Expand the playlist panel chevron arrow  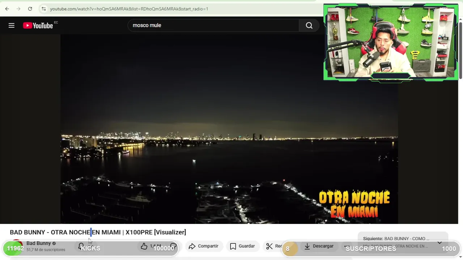click(439, 243)
